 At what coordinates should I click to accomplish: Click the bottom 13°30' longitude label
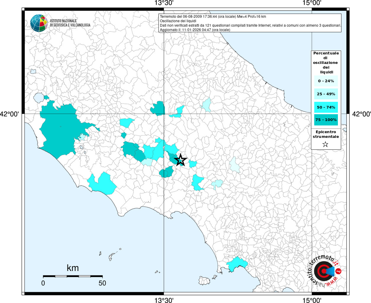164,300
